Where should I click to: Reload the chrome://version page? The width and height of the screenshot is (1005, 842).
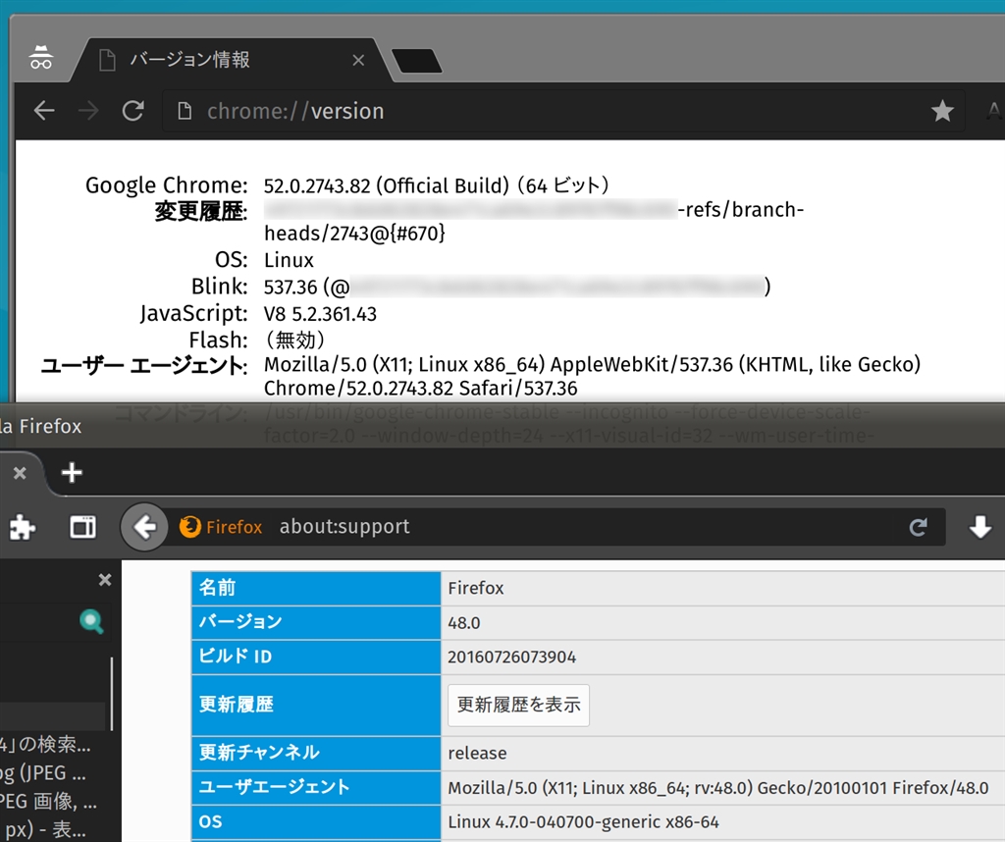[x=133, y=111]
